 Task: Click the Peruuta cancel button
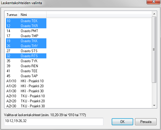click(146, 122)
